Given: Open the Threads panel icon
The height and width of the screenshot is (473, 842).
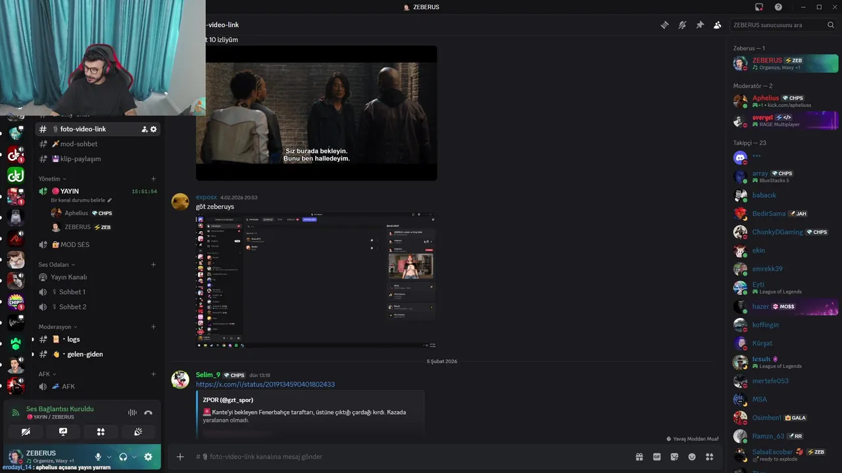Looking at the screenshot, I should pyautogui.click(x=665, y=25).
